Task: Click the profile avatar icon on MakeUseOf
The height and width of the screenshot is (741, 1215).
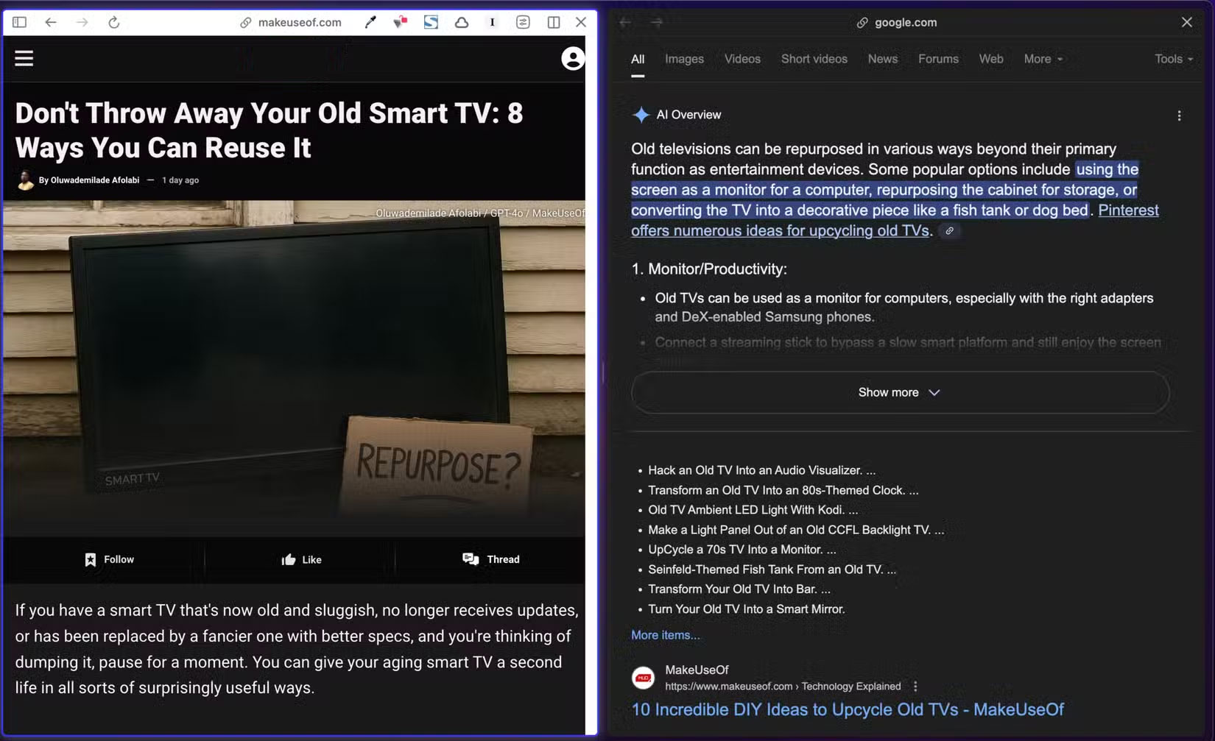Action: (x=572, y=59)
